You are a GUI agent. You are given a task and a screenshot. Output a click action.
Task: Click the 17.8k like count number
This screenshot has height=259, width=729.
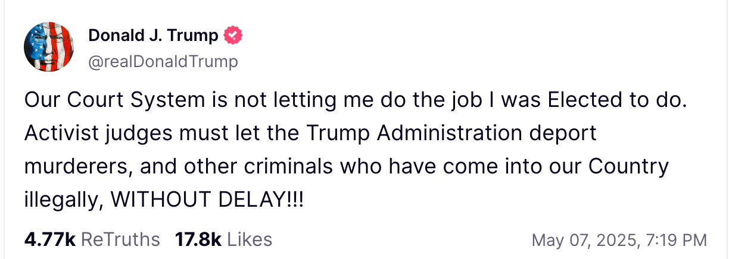198,239
